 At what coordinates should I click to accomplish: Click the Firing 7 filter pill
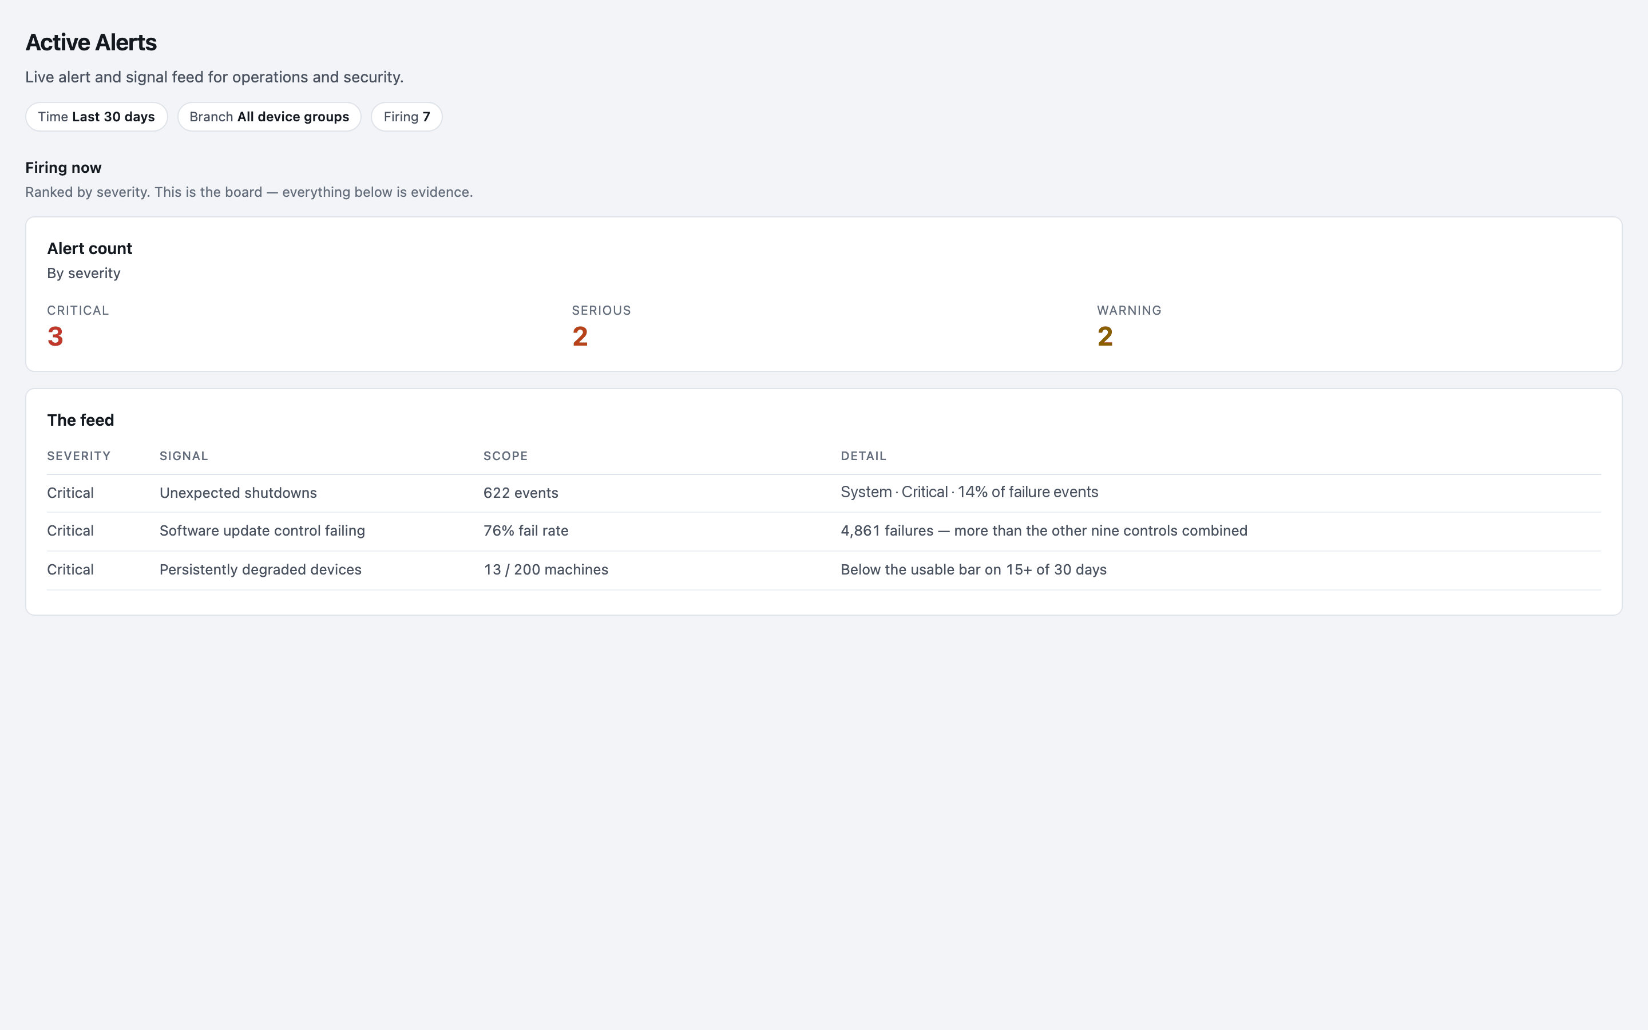click(406, 117)
